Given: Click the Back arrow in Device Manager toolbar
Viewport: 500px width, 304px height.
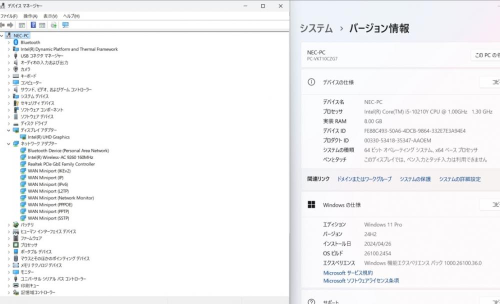Looking at the screenshot, I should [x=2, y=25].
